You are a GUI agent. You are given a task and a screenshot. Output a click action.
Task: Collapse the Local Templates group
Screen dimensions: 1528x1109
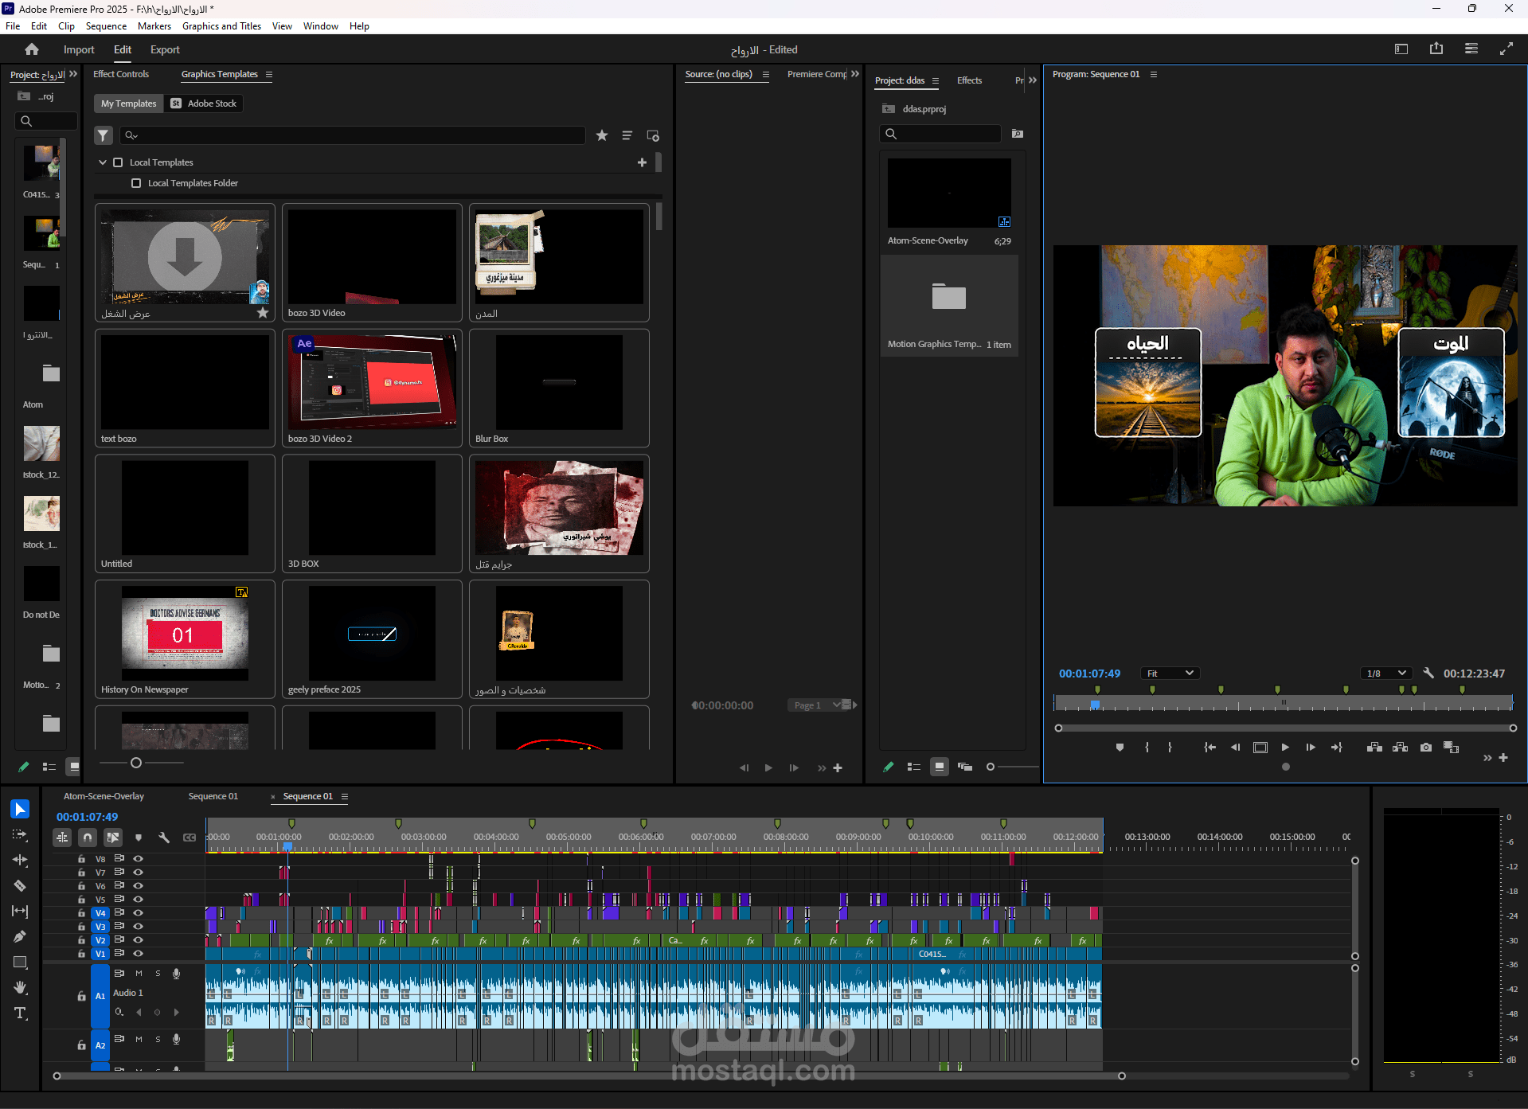tap(103, 162)
